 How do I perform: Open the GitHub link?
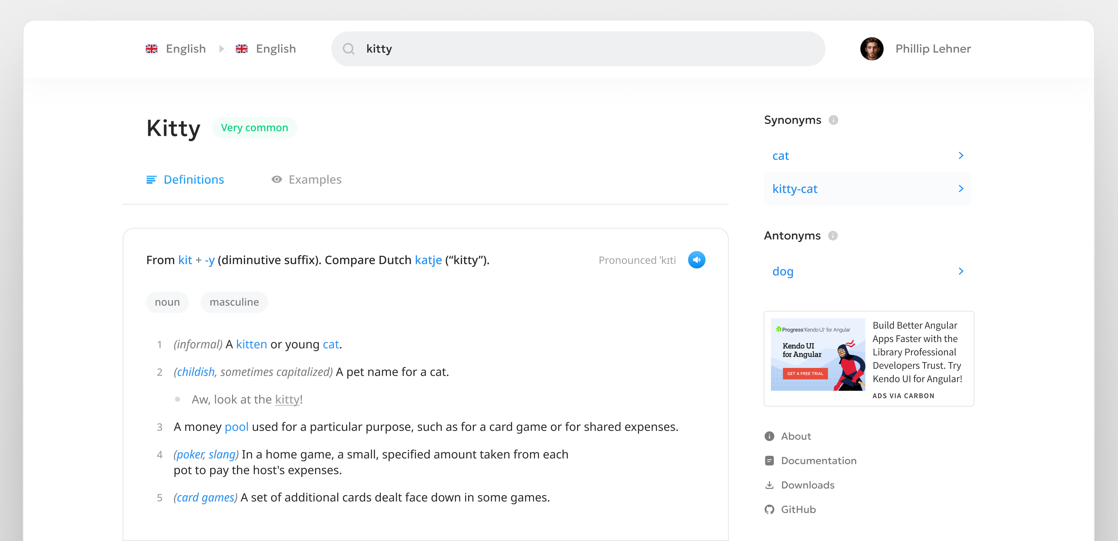(798, 509)
